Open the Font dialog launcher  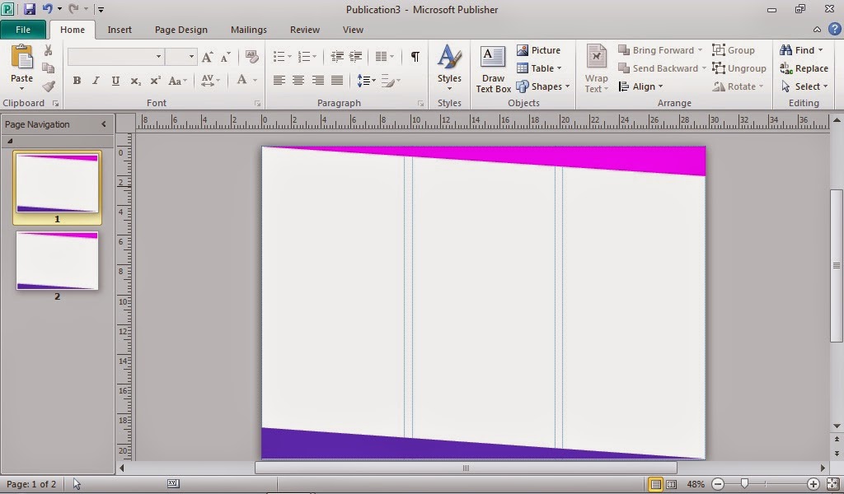point(258,103)
